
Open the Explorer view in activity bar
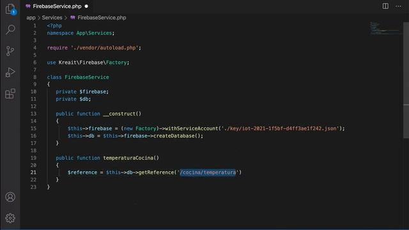coord(10,9)
